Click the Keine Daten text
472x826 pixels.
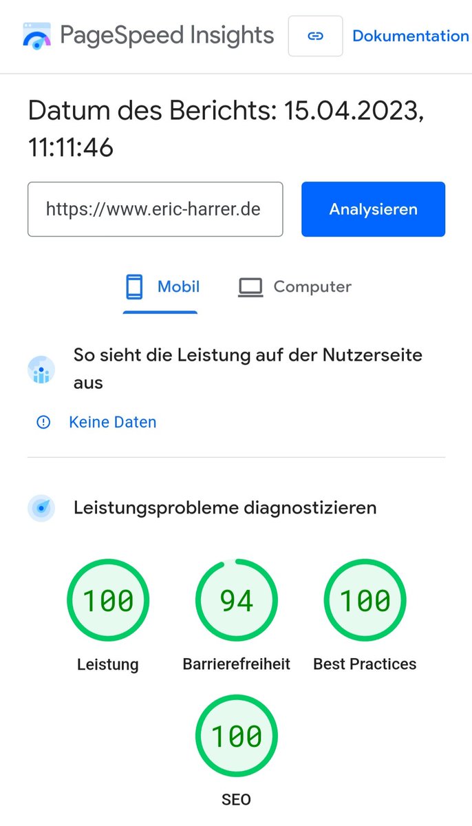click(113, 422)
